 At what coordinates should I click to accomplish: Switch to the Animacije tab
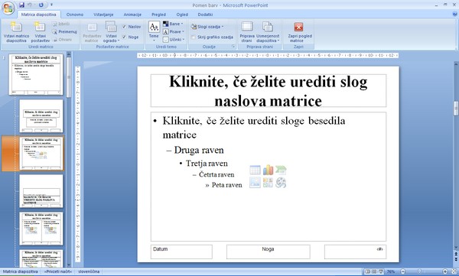click(132, 15)
